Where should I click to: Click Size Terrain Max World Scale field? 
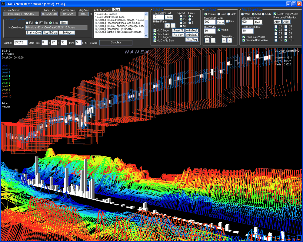pyautogui.click(x=210, y=22)
